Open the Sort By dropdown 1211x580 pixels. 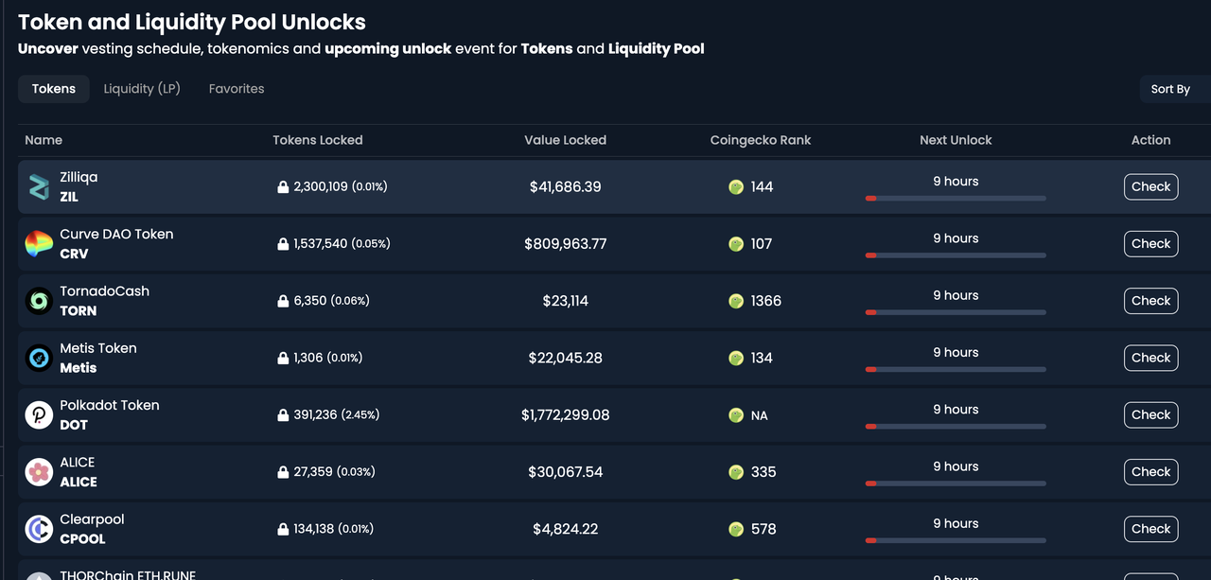tap(1171, 88)
